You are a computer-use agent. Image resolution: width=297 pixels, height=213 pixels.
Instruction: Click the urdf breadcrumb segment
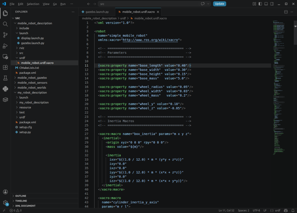click(123, 18)
